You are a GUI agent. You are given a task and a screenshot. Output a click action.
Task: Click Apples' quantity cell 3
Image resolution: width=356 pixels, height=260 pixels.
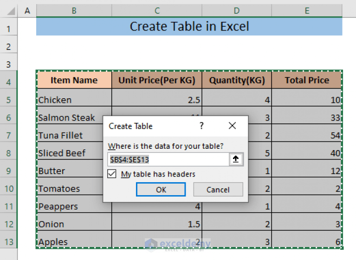click(237, 239)
